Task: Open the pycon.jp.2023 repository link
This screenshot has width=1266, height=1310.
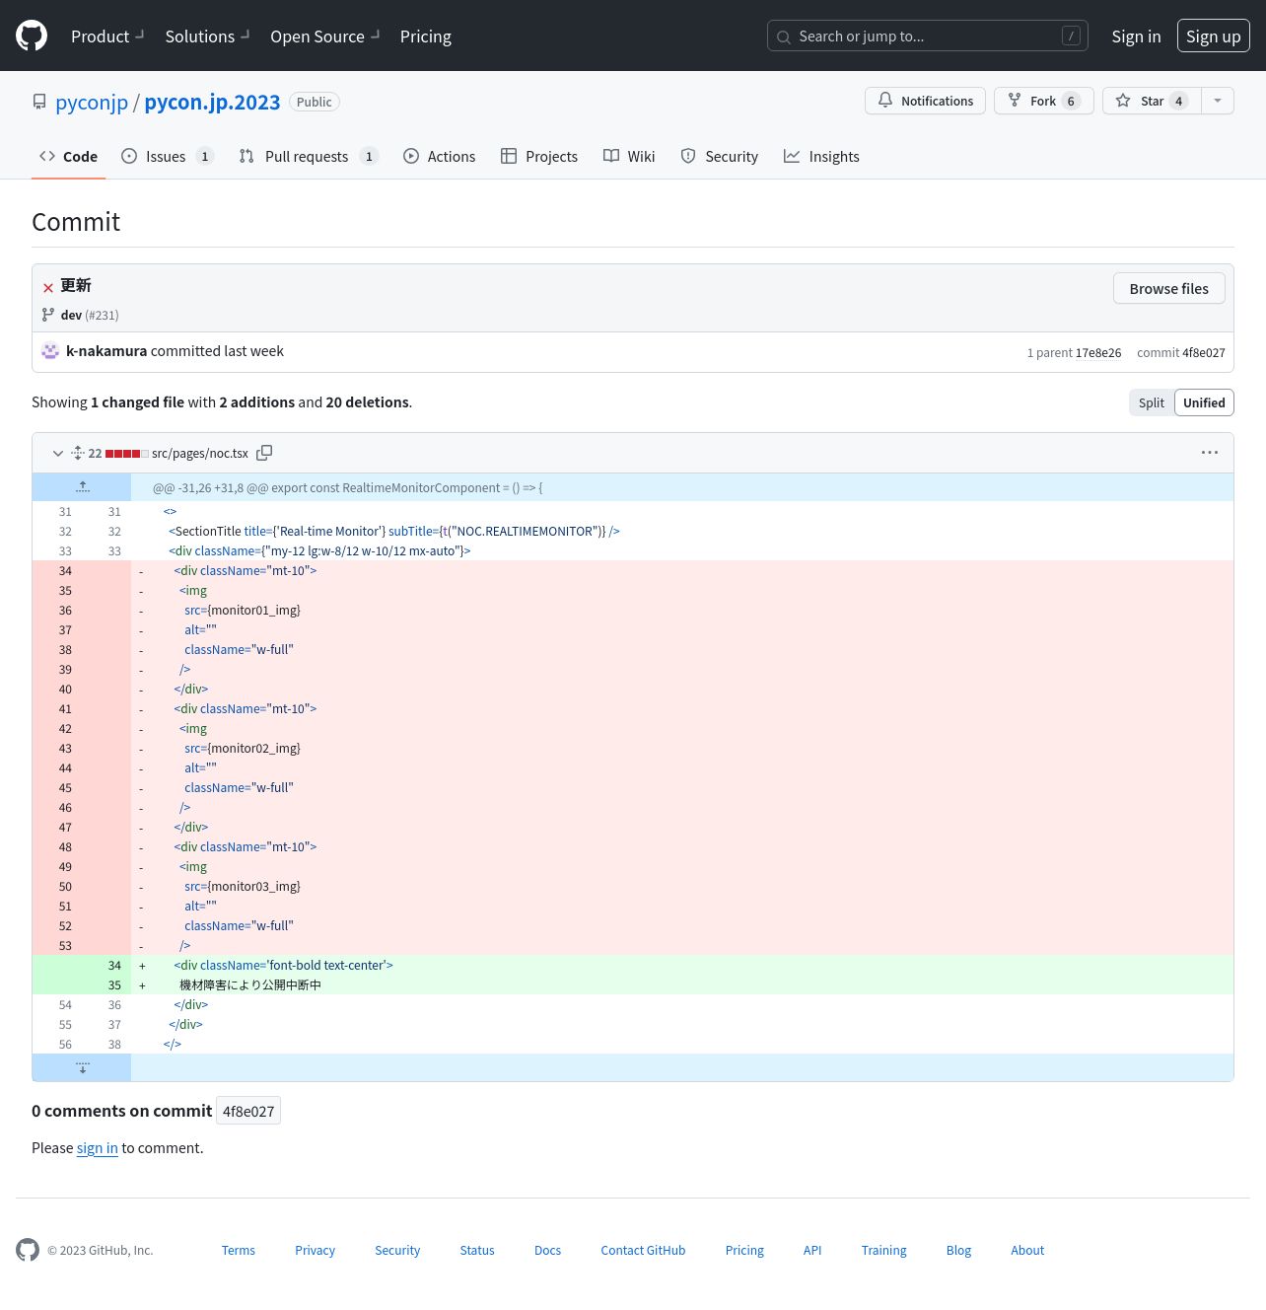Action: coord(212,102)
